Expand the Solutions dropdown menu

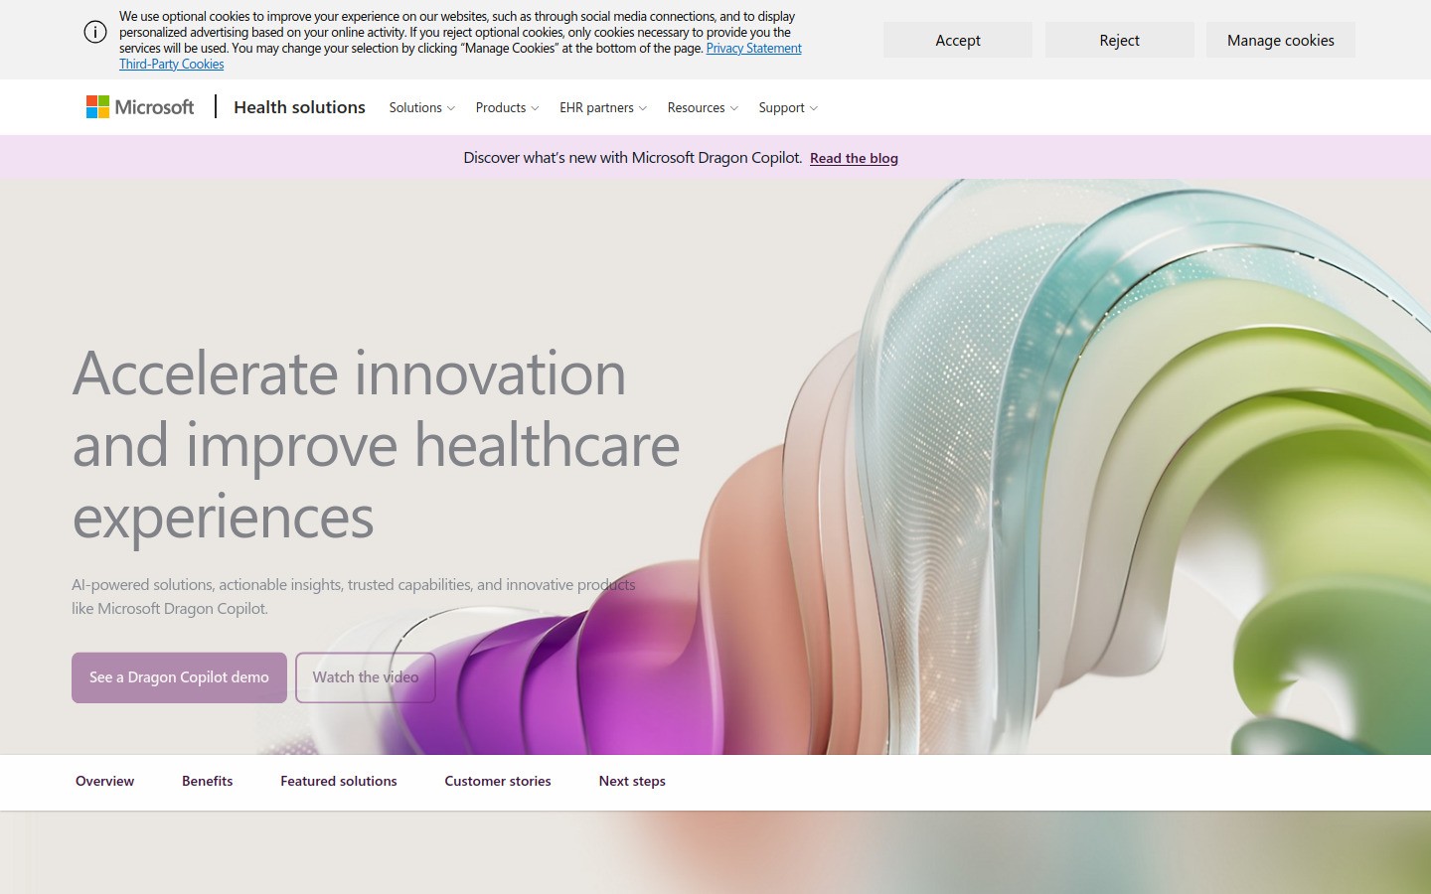pos(421,107)
